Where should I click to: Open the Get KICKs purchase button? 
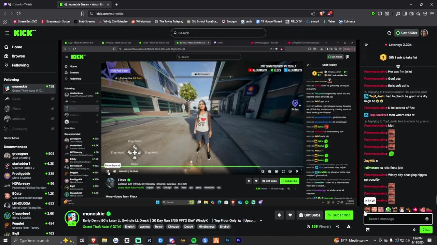tap(407, 33)
